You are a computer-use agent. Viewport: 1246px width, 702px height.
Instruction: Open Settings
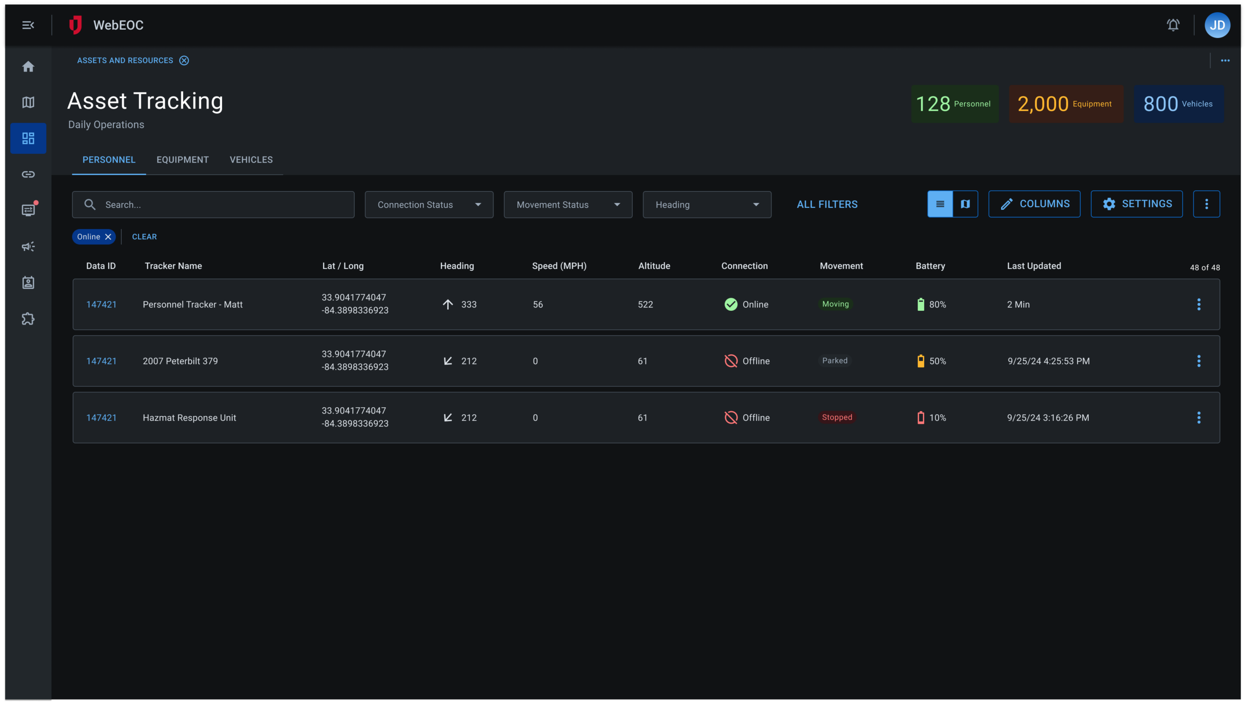pos(1136,204)
